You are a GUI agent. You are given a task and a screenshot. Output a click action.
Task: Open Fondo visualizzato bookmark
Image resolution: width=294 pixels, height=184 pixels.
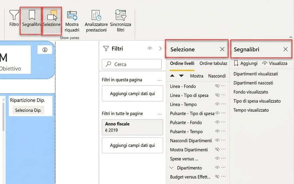tap(251, 92)
